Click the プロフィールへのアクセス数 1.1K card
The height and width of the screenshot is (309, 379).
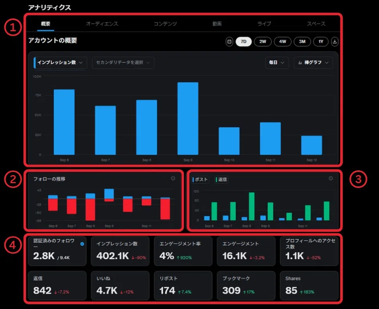(309, 251)
